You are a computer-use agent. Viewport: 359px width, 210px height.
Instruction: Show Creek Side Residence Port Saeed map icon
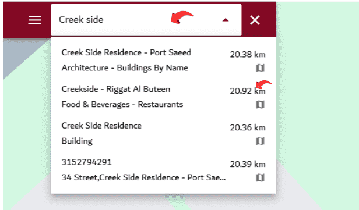pyautogui.click(x=260, y=68)
